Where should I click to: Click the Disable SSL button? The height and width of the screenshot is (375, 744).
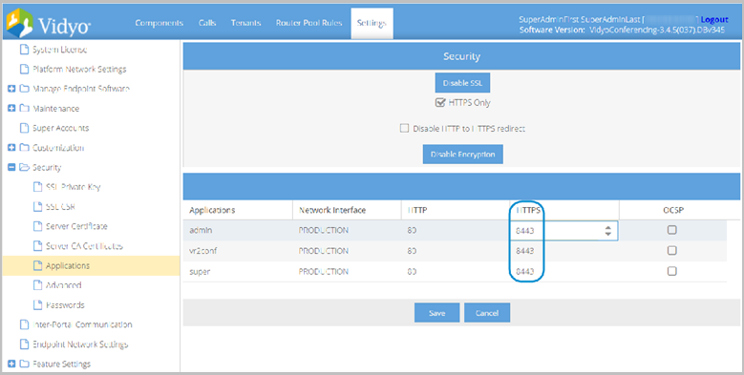462,82
